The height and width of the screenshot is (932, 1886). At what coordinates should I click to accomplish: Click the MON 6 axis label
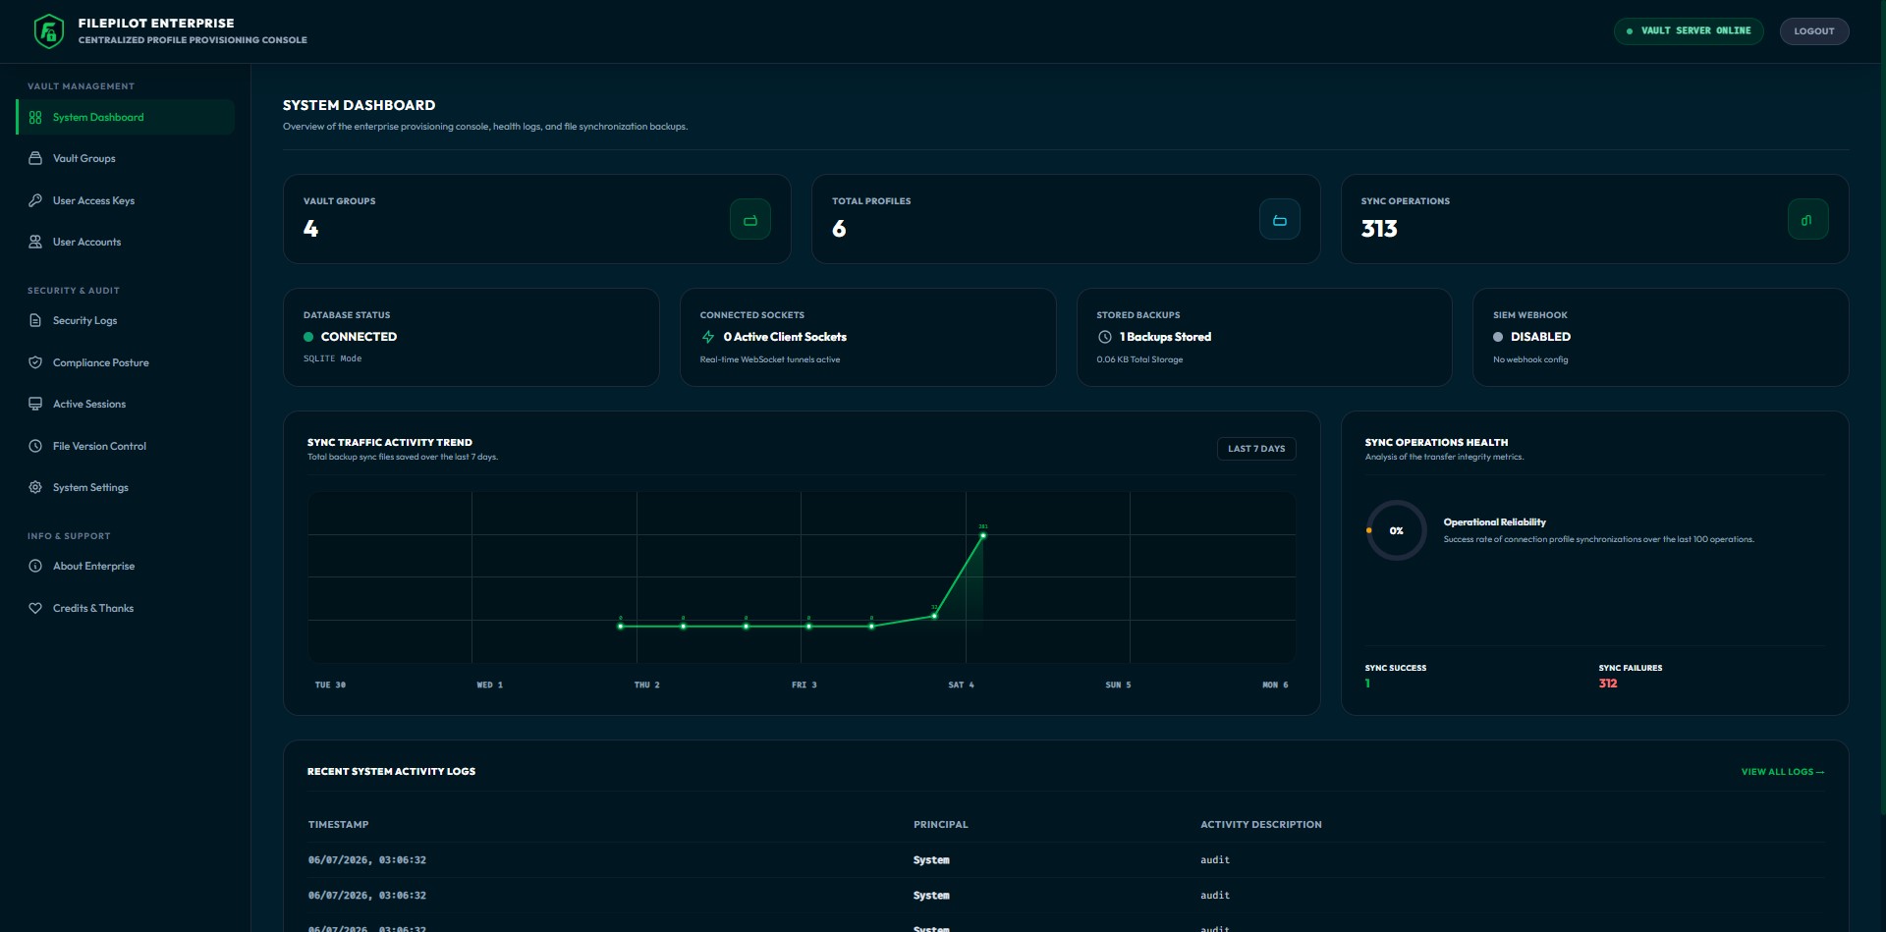1275,685
